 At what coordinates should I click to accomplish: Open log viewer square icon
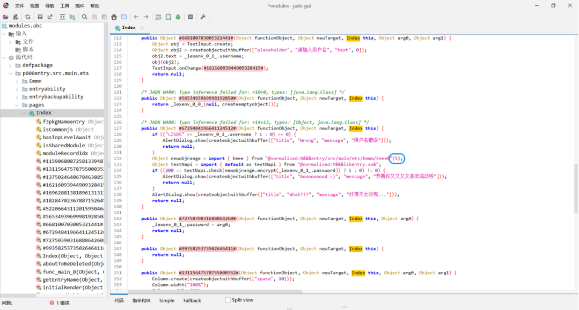point(190,17)
